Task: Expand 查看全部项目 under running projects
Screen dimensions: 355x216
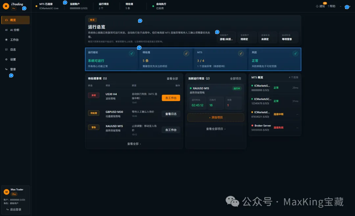Action: 216,129
